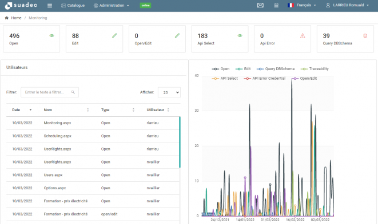Click the pencil icon on Edit card
Image resolution: width=378 pixels, height=224 pixels.
(x=114, y=35)
